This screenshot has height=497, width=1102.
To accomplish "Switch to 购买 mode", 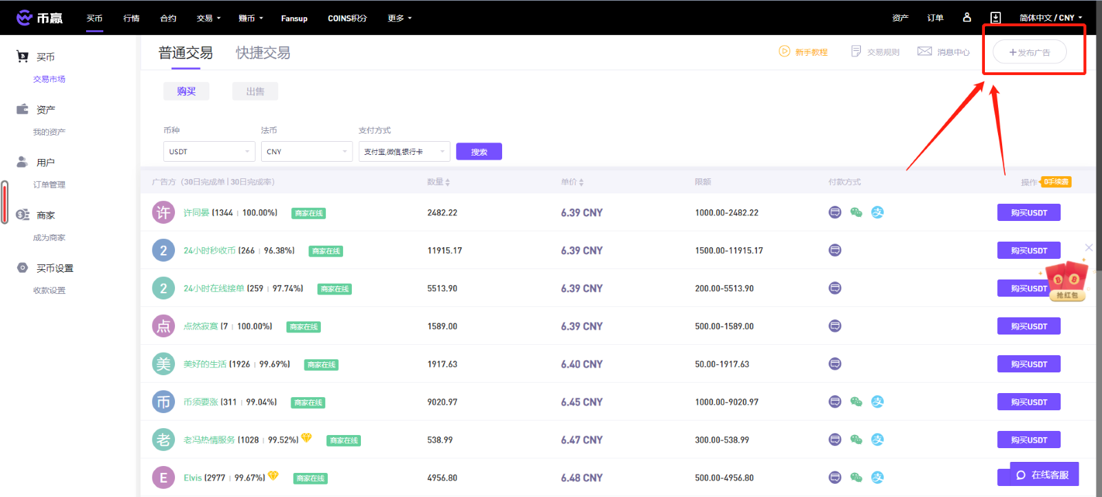I will coord(186,91).
